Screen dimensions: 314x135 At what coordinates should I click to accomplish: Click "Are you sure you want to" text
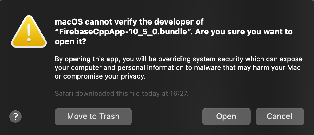point(244,32)
